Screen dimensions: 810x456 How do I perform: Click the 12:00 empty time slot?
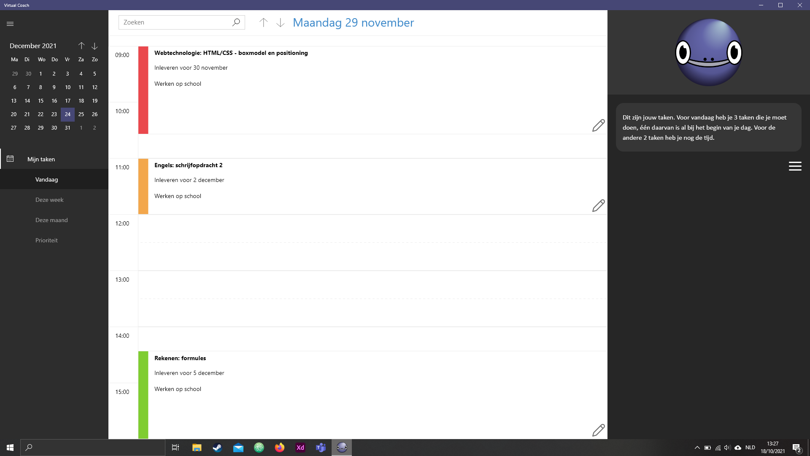tap(373, 243)
